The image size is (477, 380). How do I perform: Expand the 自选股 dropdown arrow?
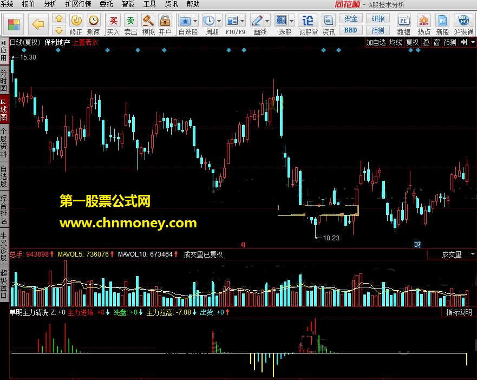195,21
